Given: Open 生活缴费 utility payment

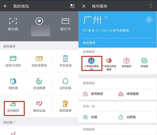Looking at the screenshot, I should pos(39,84).
